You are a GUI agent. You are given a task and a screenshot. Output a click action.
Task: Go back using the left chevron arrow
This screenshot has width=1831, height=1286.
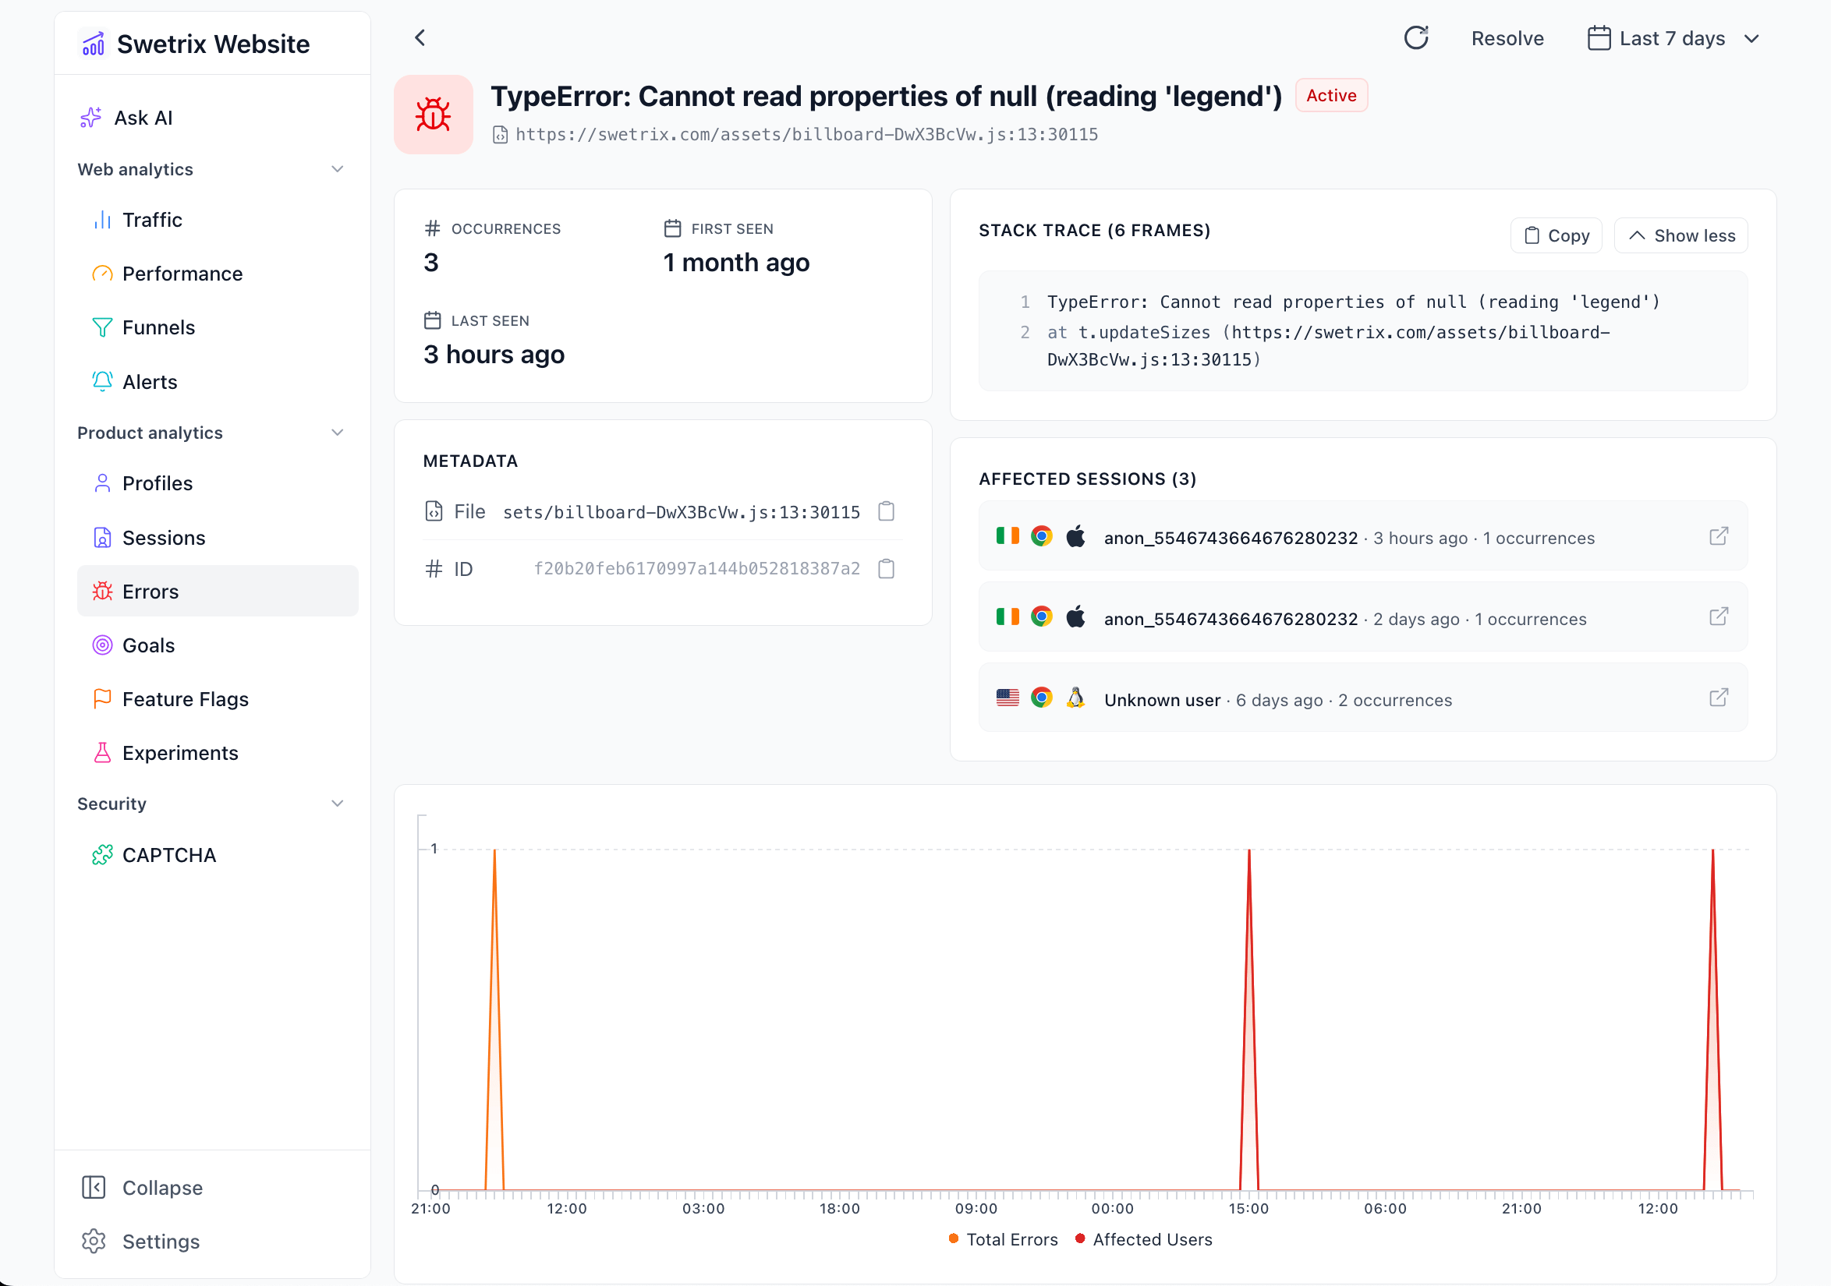click(x=420, y=37)
